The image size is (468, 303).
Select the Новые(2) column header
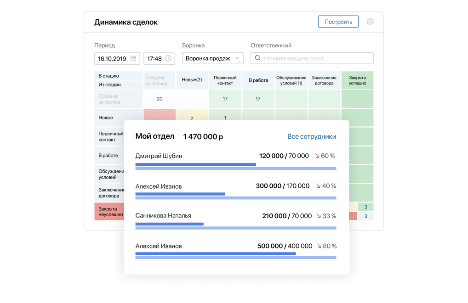pyautogui.click(x=192, y=79)
